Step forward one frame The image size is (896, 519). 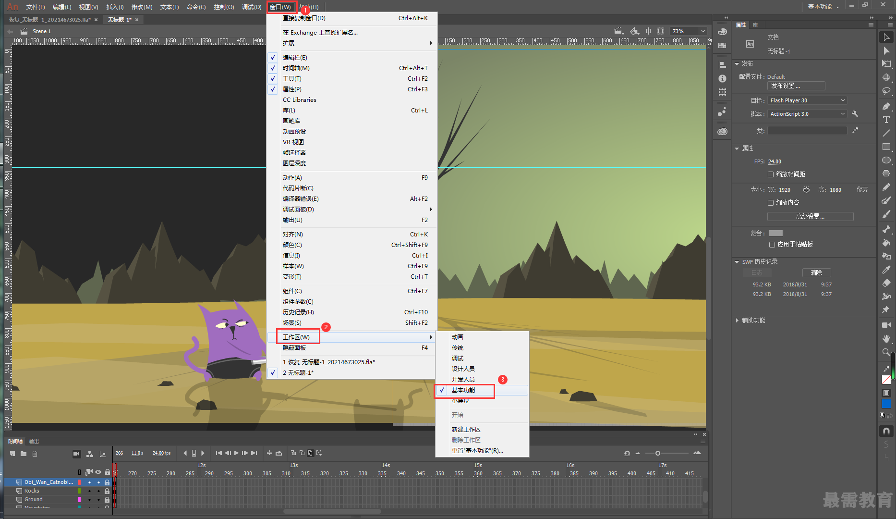245,453
